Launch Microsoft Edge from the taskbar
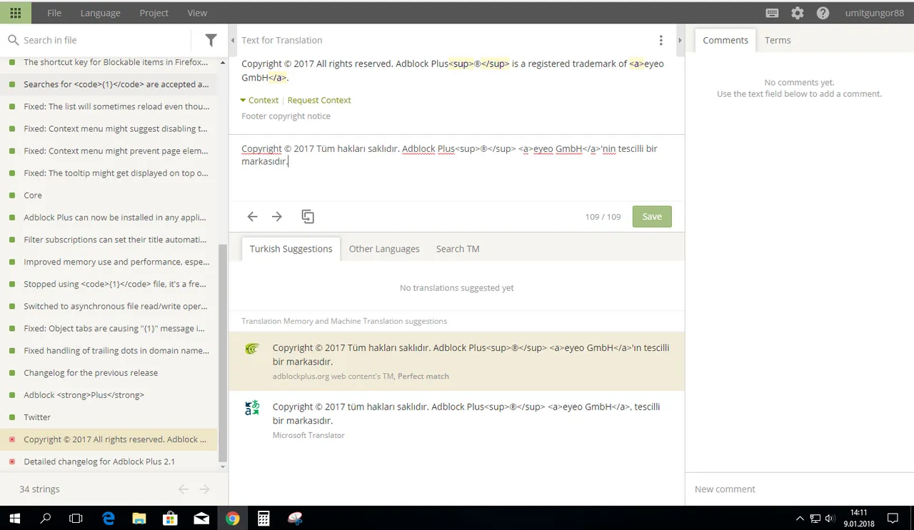The image size is (914, 530). 108,518
